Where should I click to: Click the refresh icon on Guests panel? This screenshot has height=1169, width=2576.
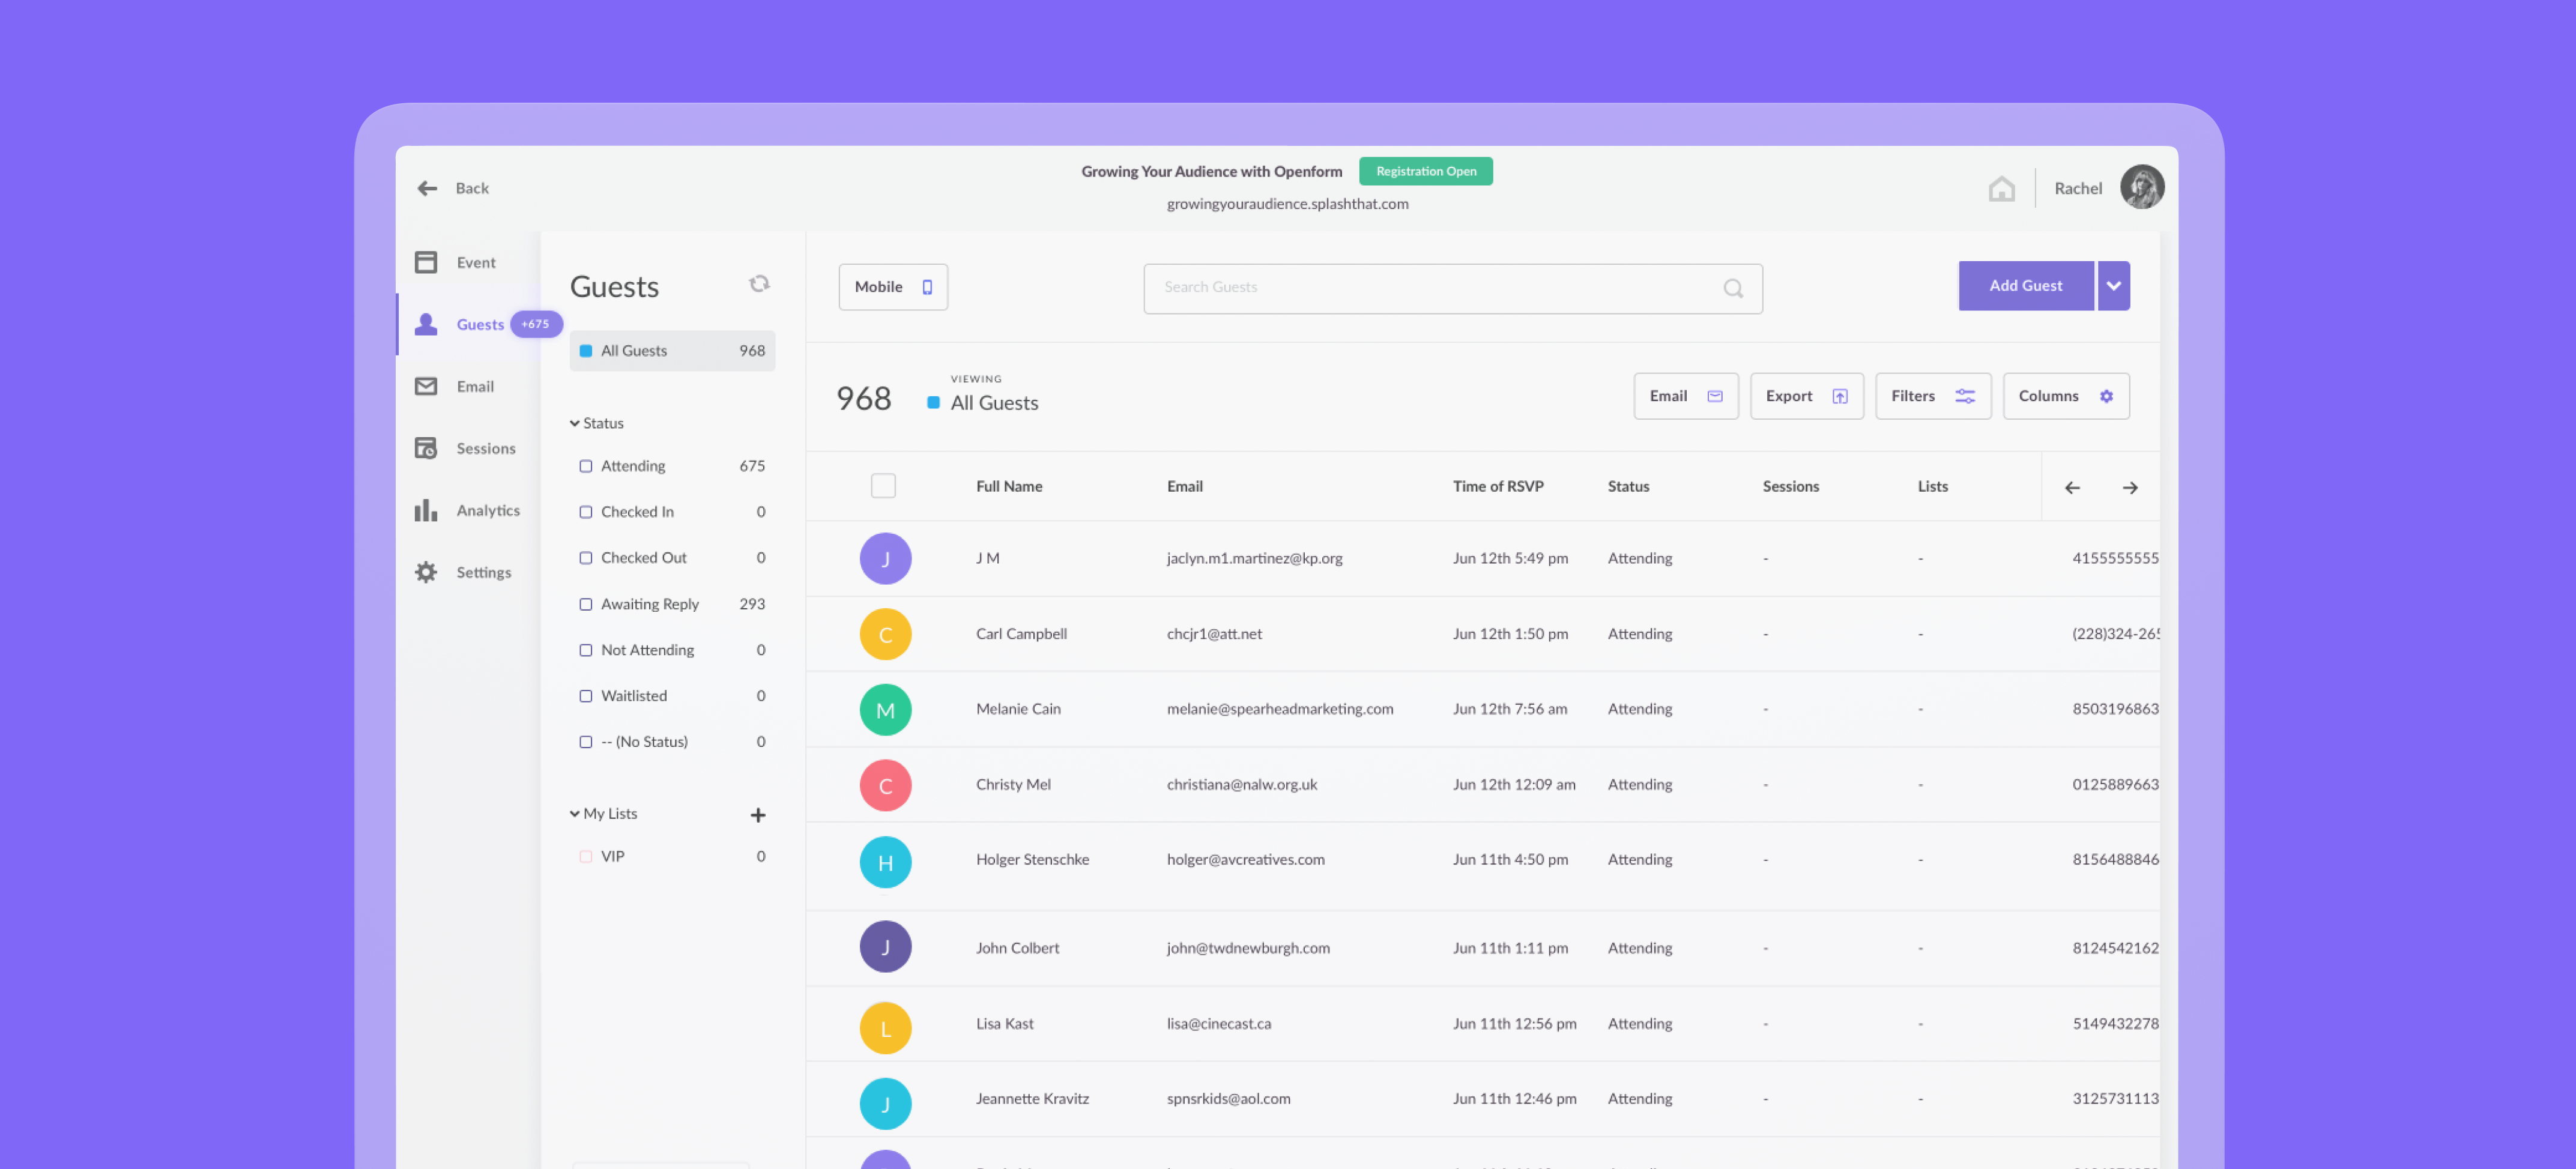coord(757,286)
